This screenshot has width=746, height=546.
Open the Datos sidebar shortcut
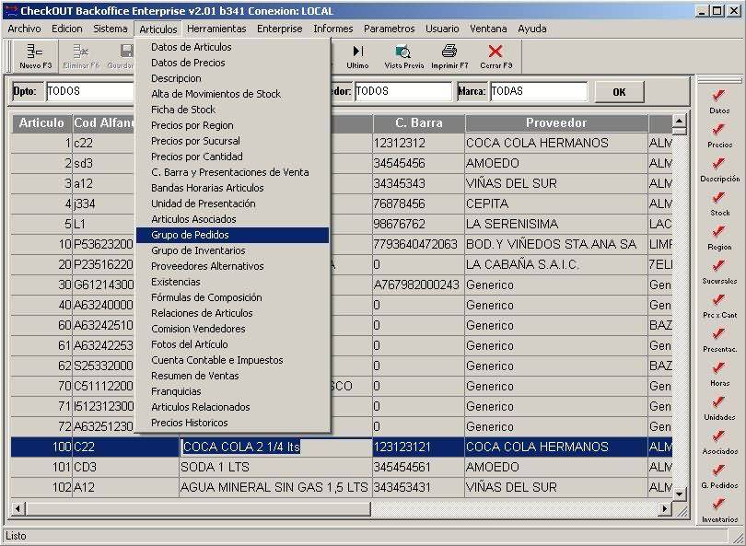719,101
